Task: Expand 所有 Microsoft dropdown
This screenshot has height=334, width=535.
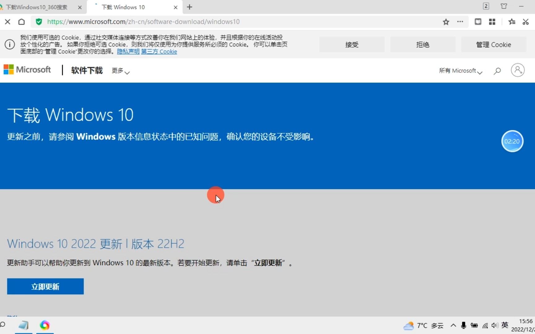Action: (461, 71)
